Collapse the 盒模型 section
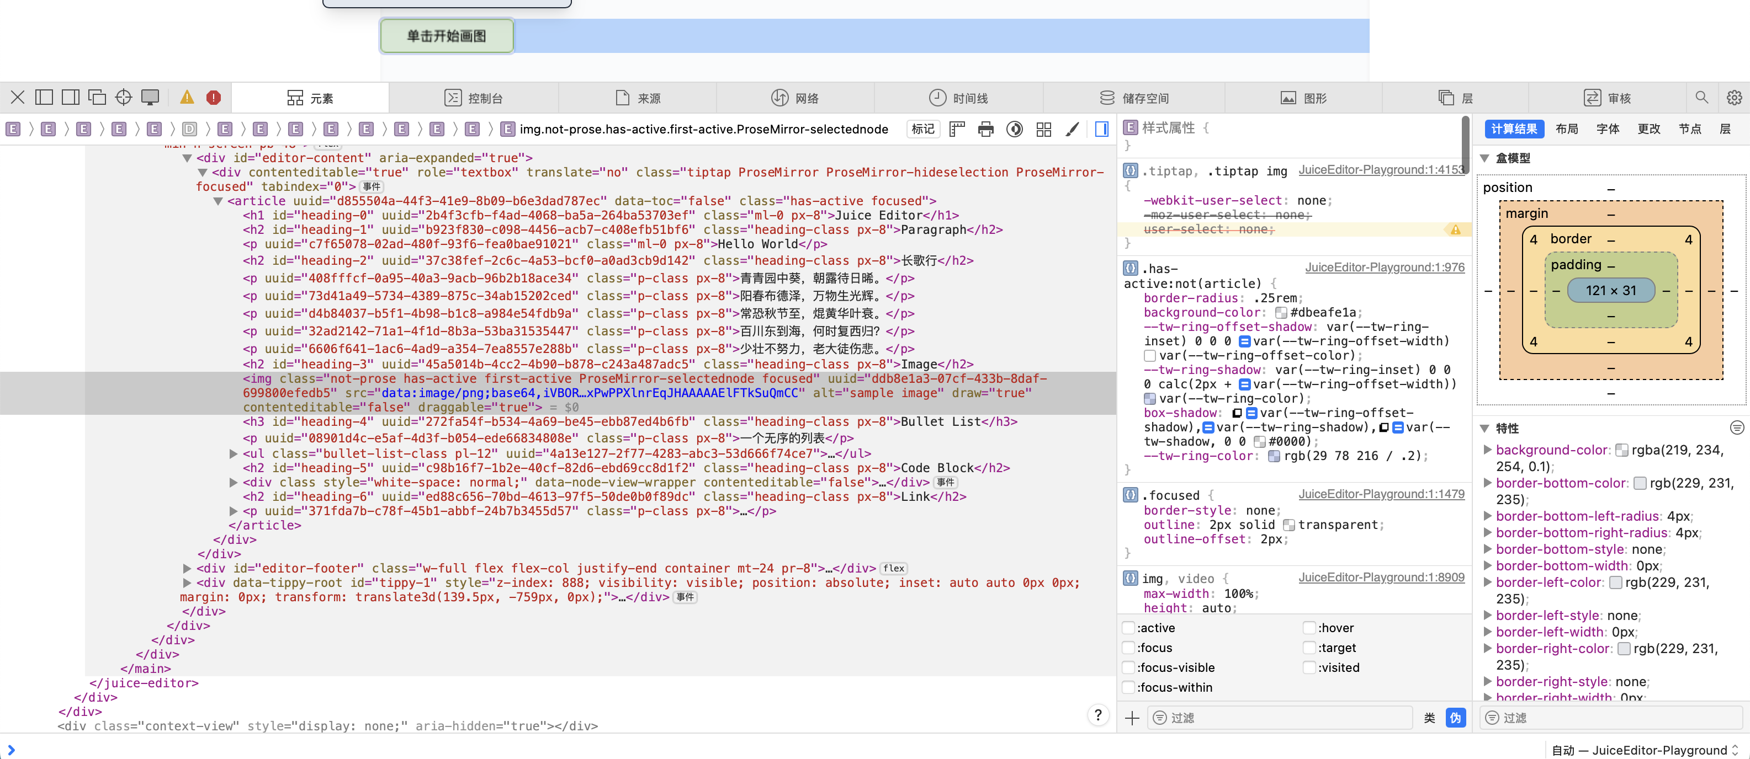The image size is (1750, 759). click(1484, 158)
